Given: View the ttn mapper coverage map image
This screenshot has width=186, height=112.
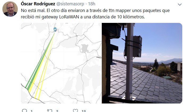Looking at the screenshot, I should (61, 63).
